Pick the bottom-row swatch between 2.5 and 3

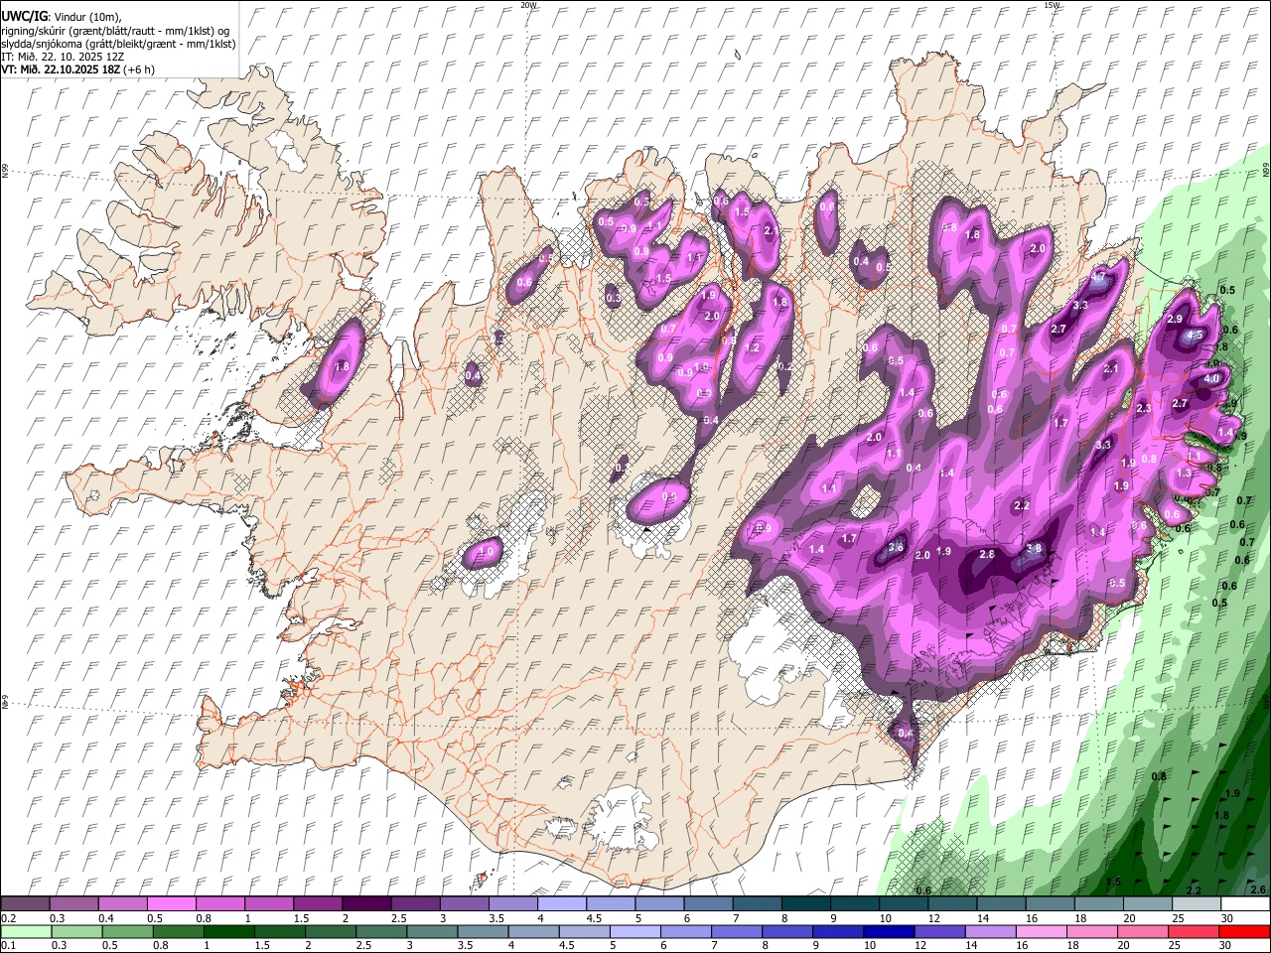point(380,932)
